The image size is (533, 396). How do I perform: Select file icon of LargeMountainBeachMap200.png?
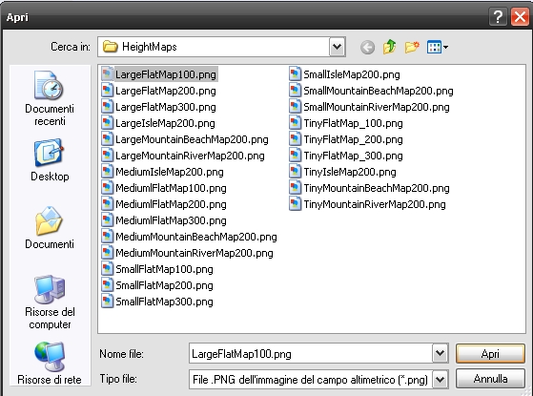[107, 139]
